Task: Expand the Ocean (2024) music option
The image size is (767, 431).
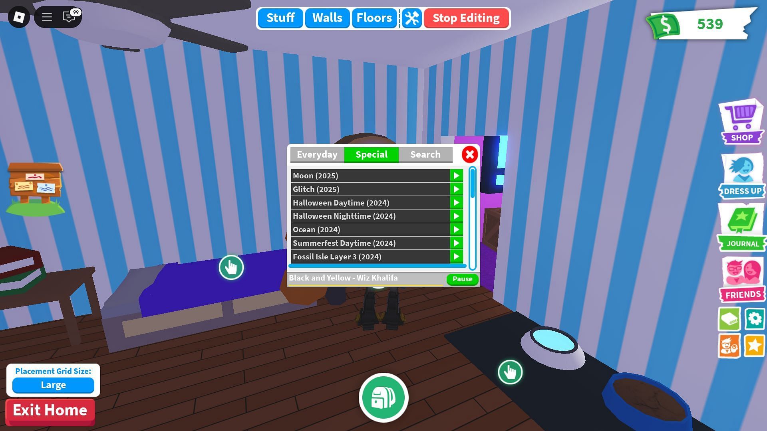Action: [x=456, y=229]
